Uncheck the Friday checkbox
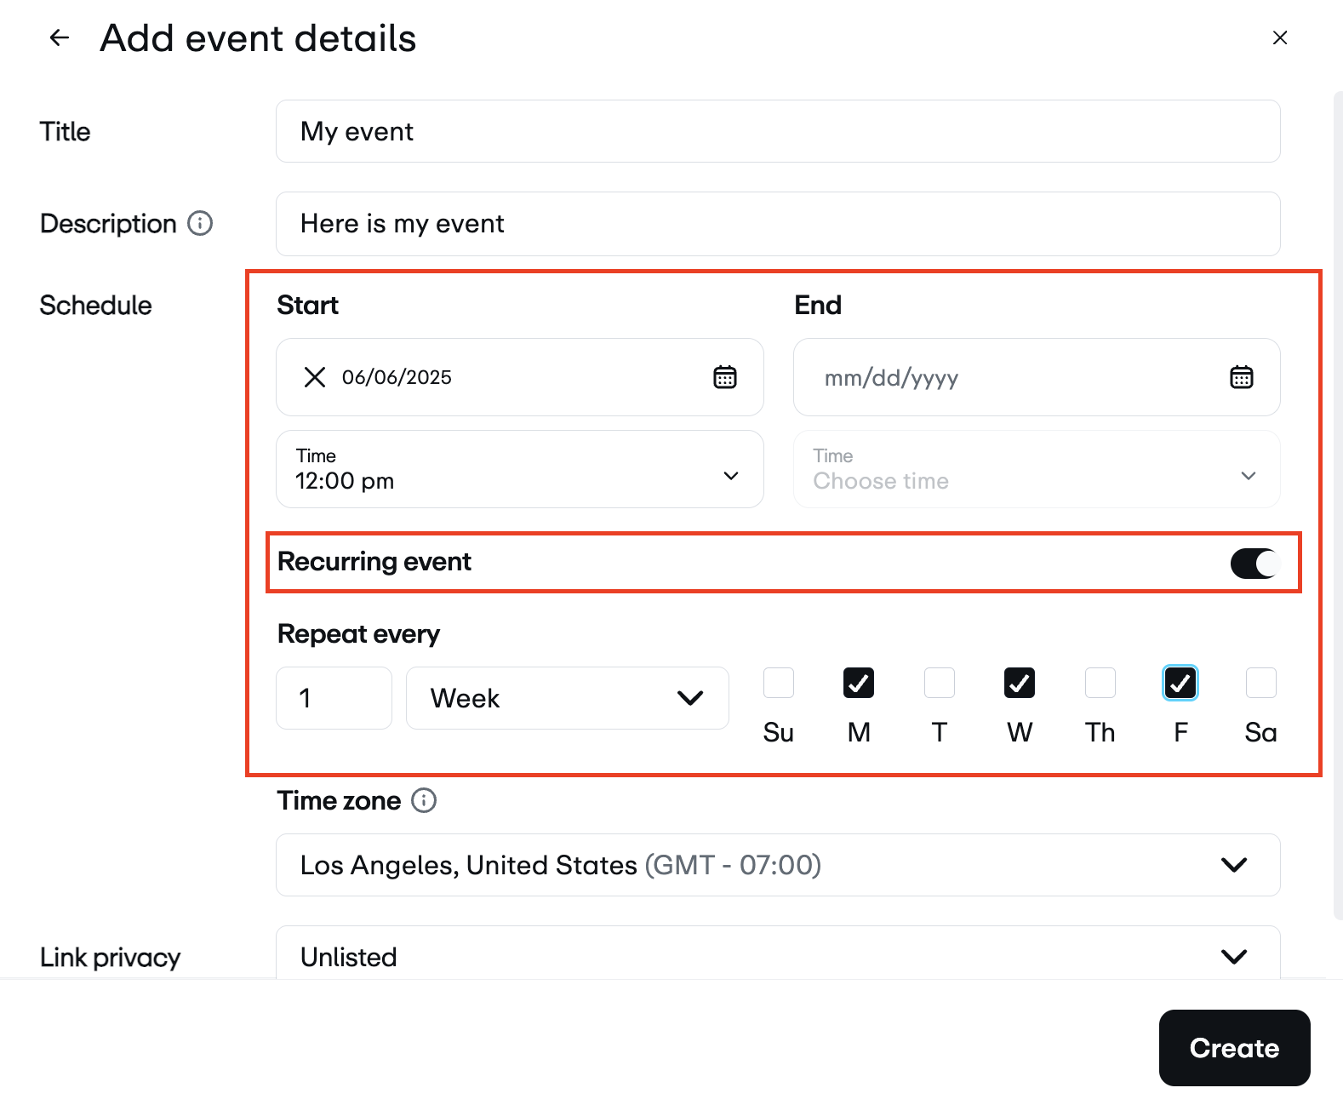Screen dimensions: 1343x1105 (1180, 683)
